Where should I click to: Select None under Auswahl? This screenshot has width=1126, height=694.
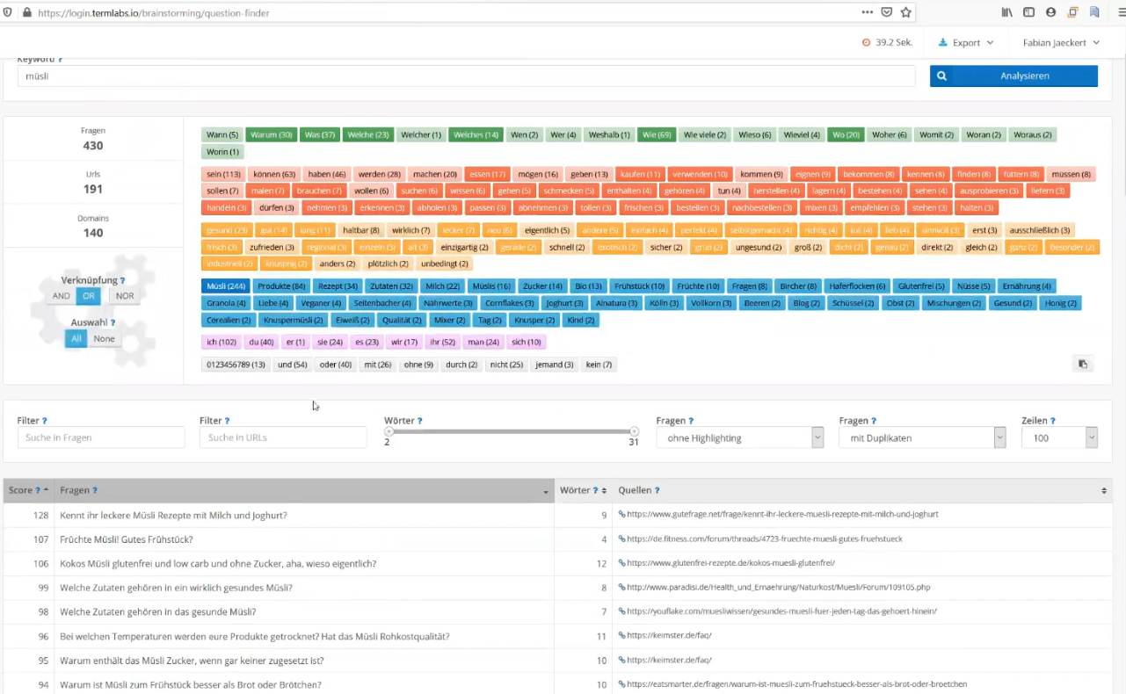[104, 338]
